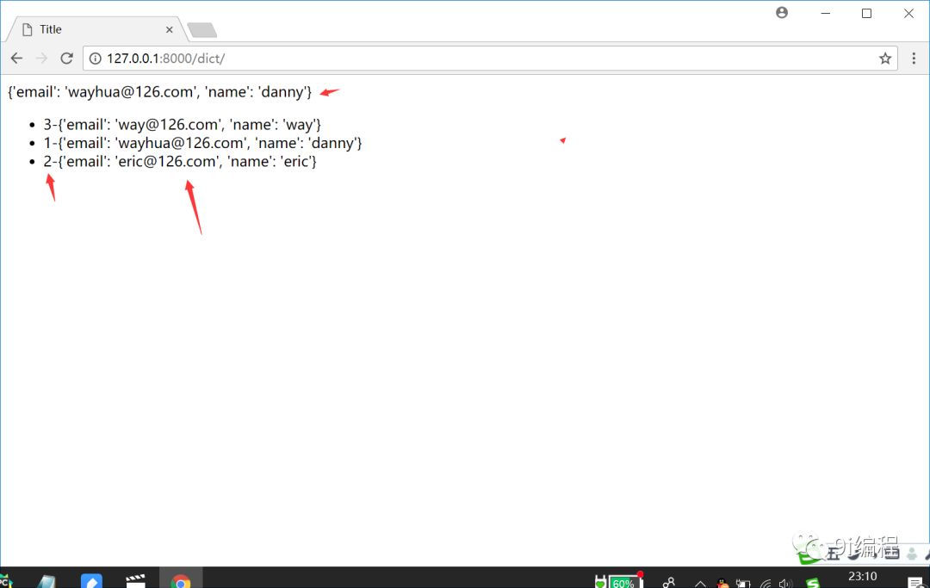
Task: Open the blue pen app in taskbar
Action: pos(91,581)
